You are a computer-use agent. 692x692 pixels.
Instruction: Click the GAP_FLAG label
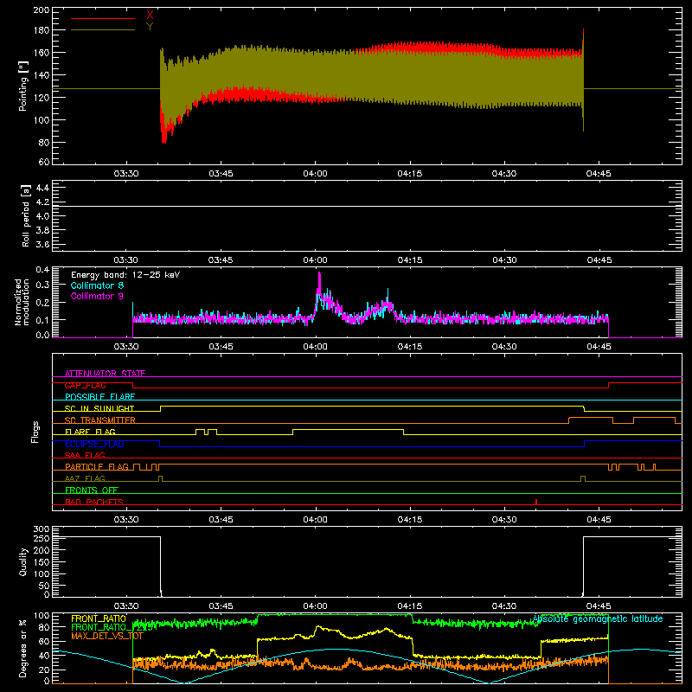(85, 385)
